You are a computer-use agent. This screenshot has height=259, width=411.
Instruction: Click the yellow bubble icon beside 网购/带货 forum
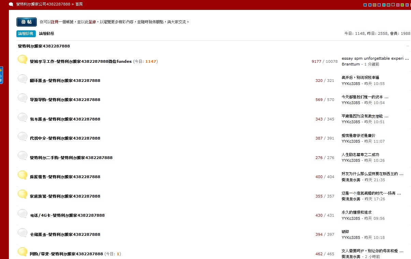[23, 252]
